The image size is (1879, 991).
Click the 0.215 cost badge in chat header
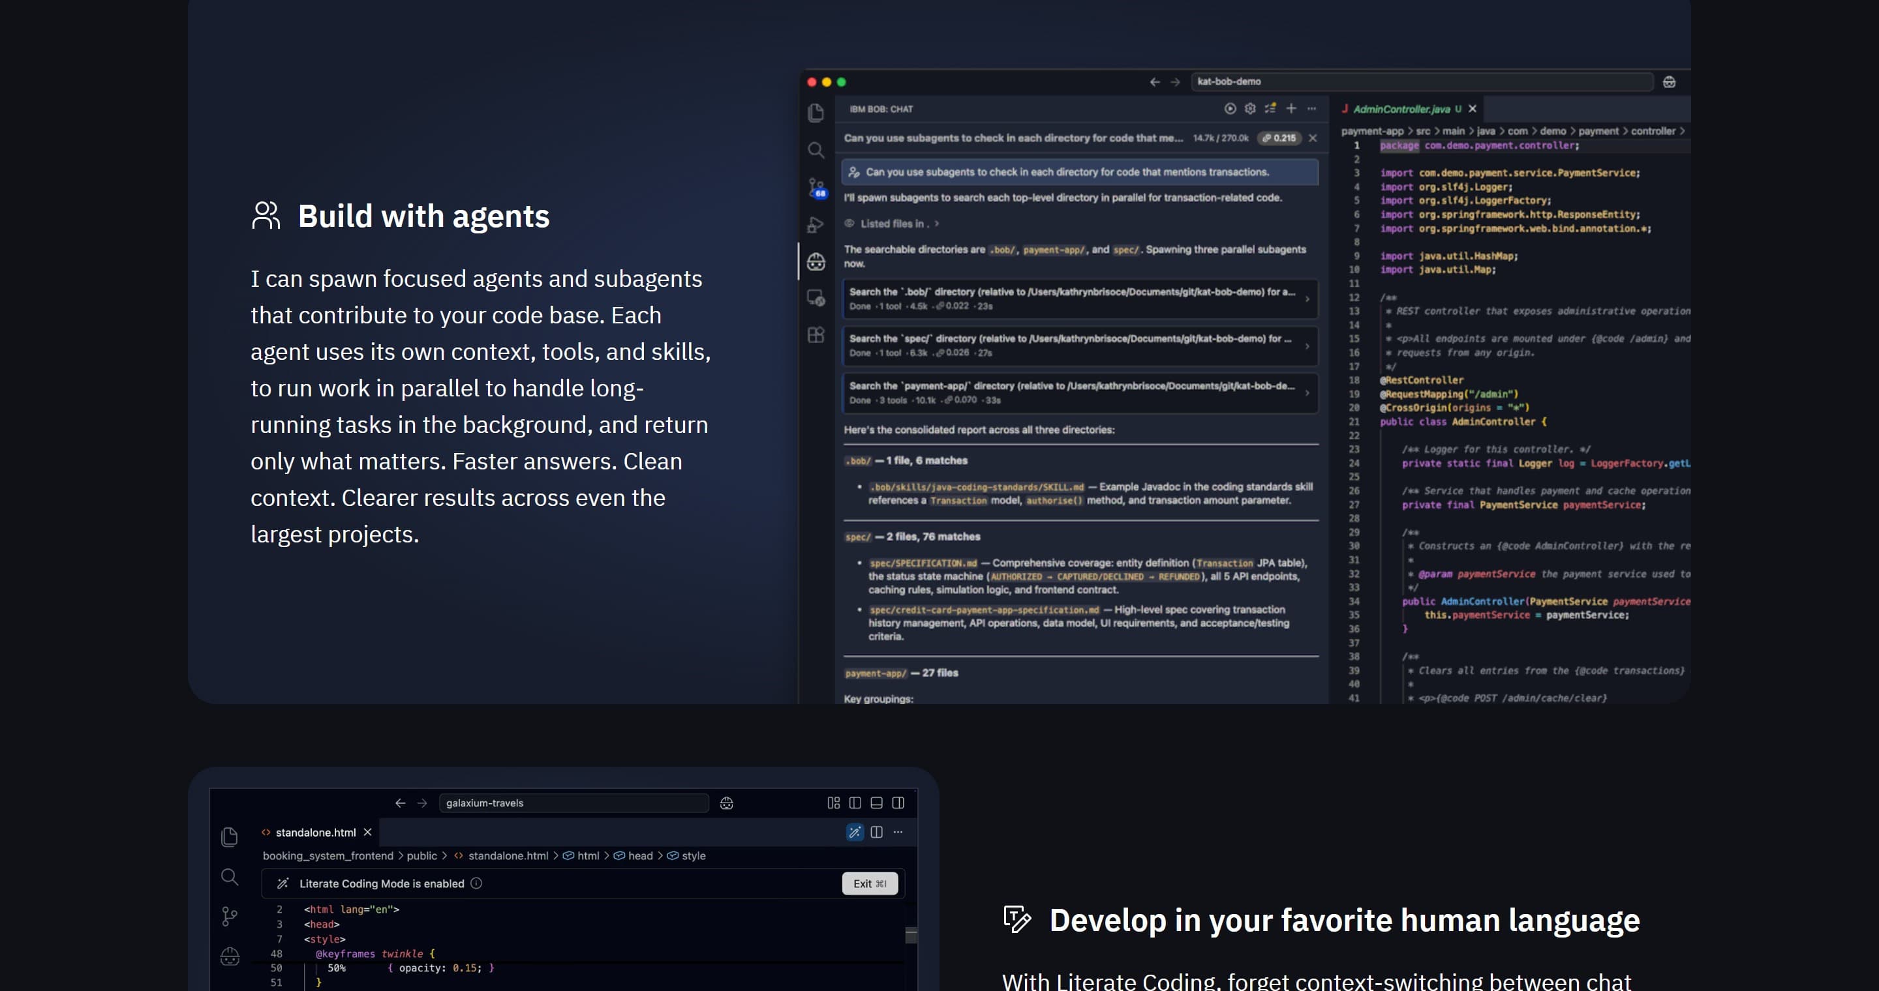click(1279, 138)
